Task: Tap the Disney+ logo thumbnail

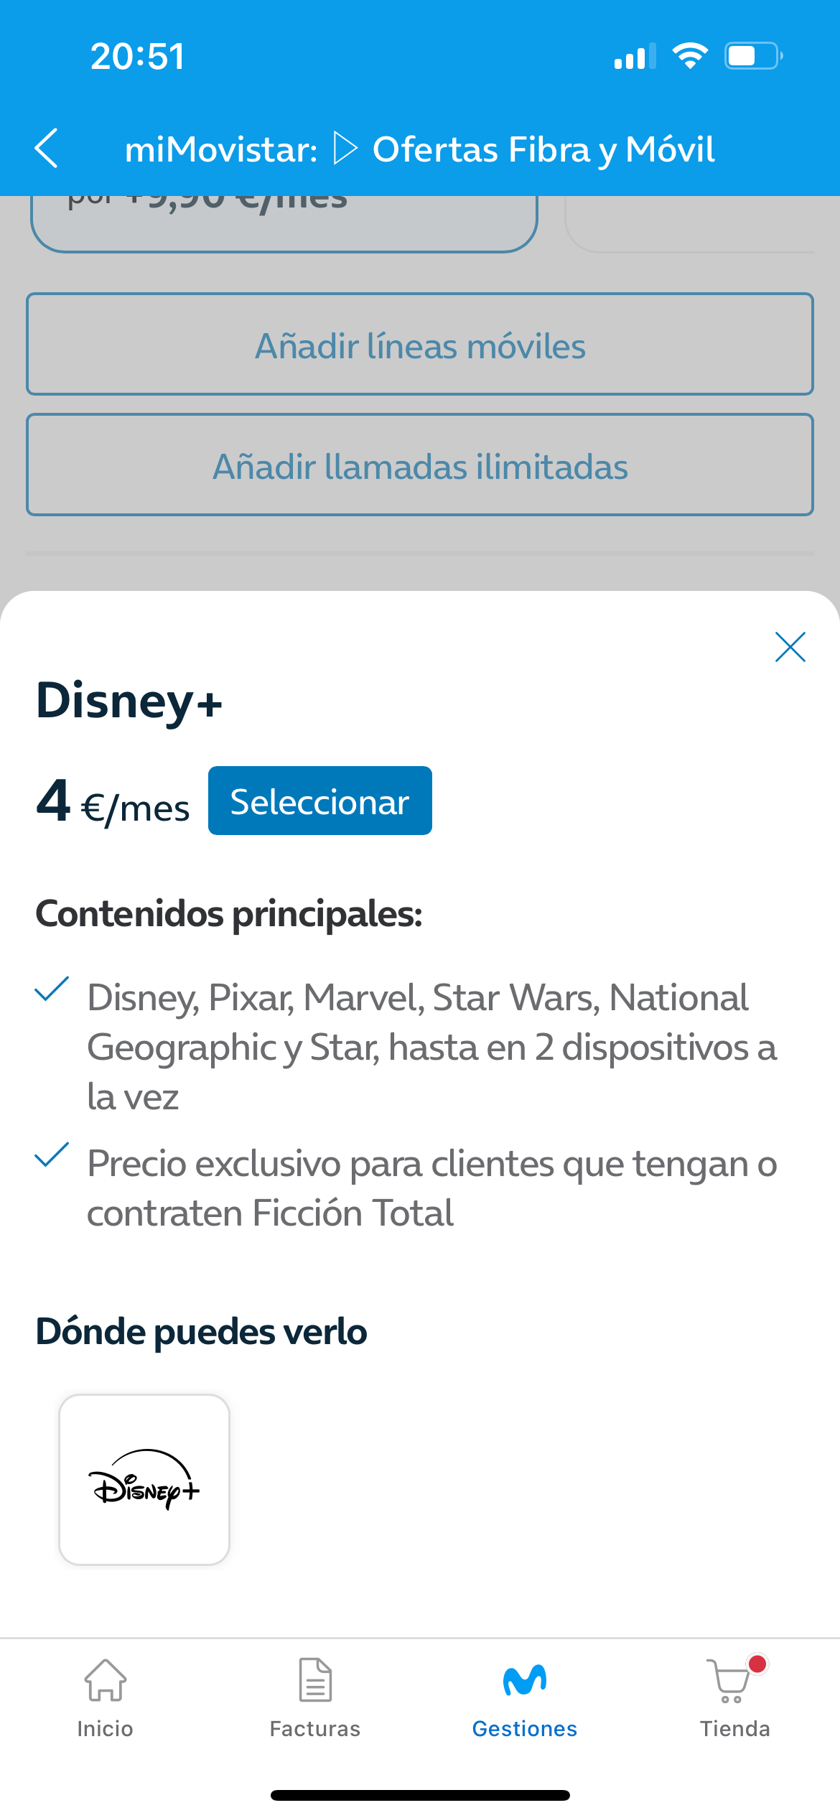Action: [144, 1479]
